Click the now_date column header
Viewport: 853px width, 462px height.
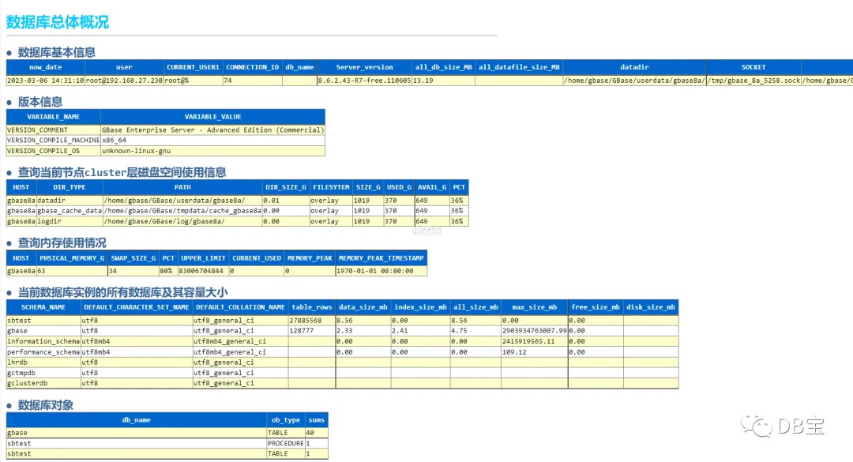(x=45, y=67)
